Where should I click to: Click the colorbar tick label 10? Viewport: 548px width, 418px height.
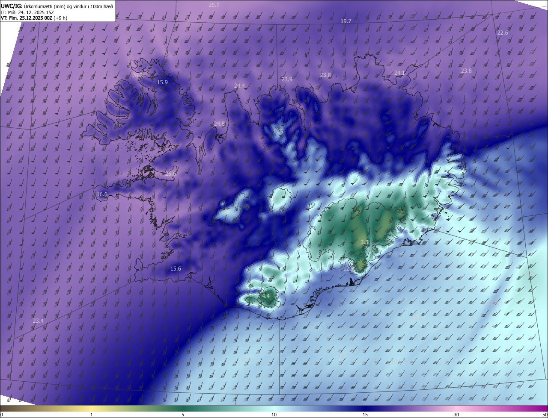pos(274,415)
